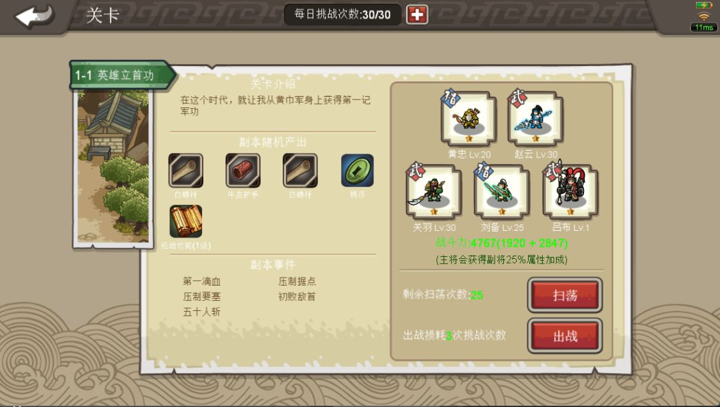Open the 经验竹简 scroll reward icon
Viewport: 720px width, 407px height.
pos(186,222)
